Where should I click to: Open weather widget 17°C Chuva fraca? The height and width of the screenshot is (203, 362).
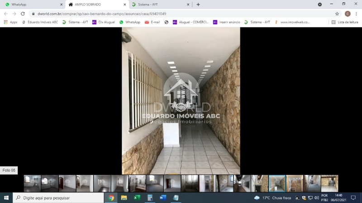point(272,198)
